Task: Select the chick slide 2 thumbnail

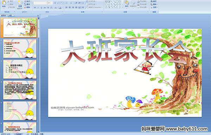Action: 20,49
